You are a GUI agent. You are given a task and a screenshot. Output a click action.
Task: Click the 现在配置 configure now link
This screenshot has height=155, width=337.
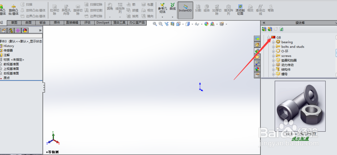(300, 139)
